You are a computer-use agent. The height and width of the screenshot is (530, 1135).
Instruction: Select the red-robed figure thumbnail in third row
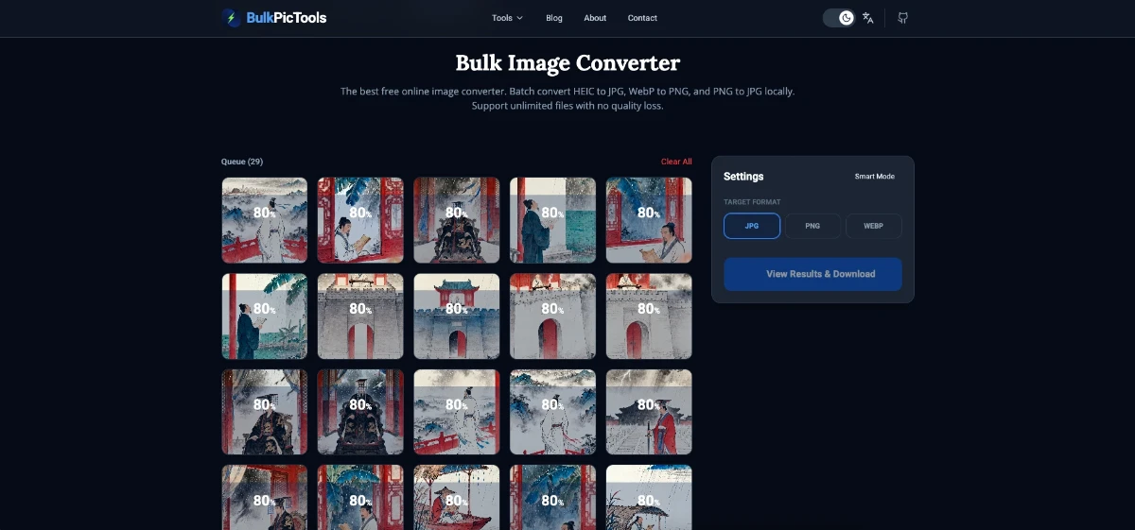(x=648, y=412)
